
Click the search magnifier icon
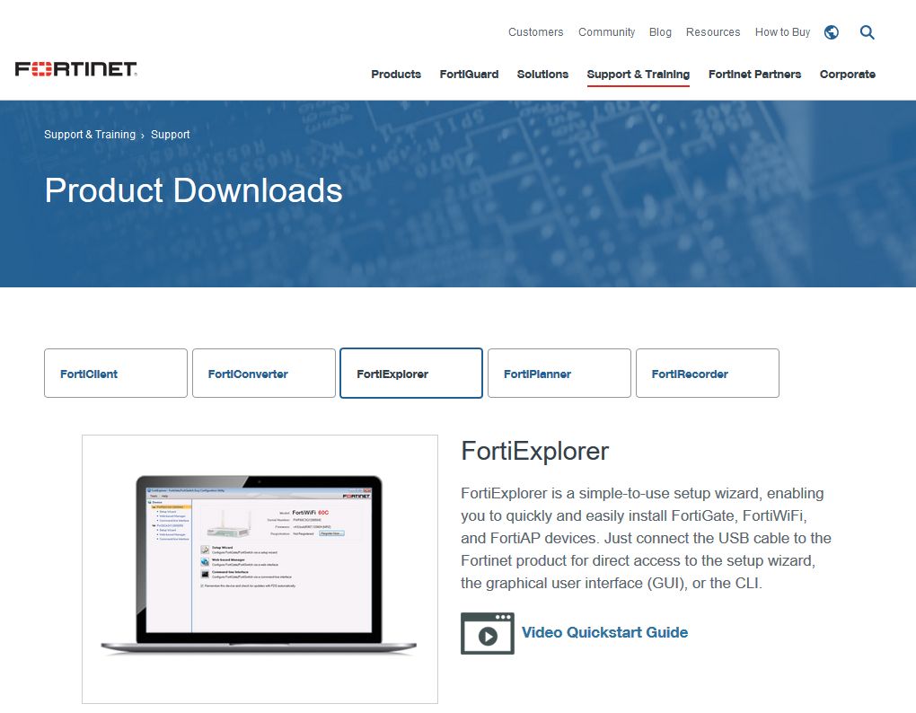point(867,32)
